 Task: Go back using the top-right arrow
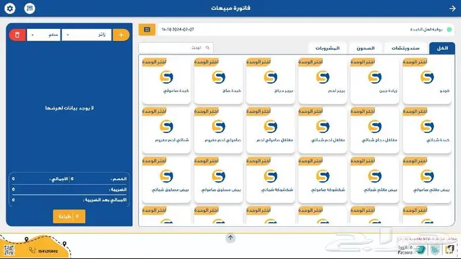click(x=452, y=9)
